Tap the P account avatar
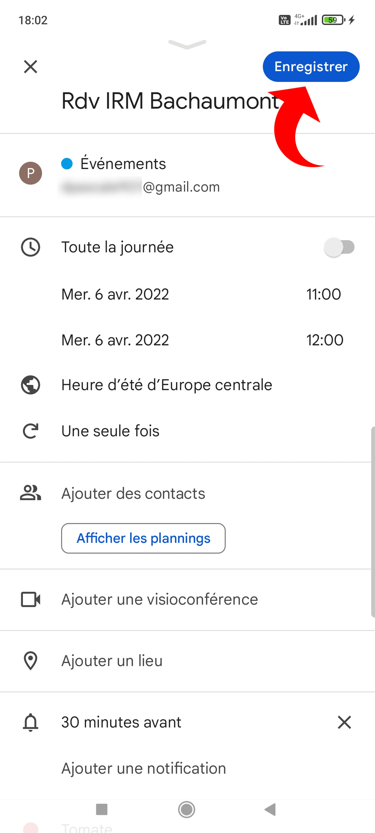The image size is (375, 833). tap(31, 173)
